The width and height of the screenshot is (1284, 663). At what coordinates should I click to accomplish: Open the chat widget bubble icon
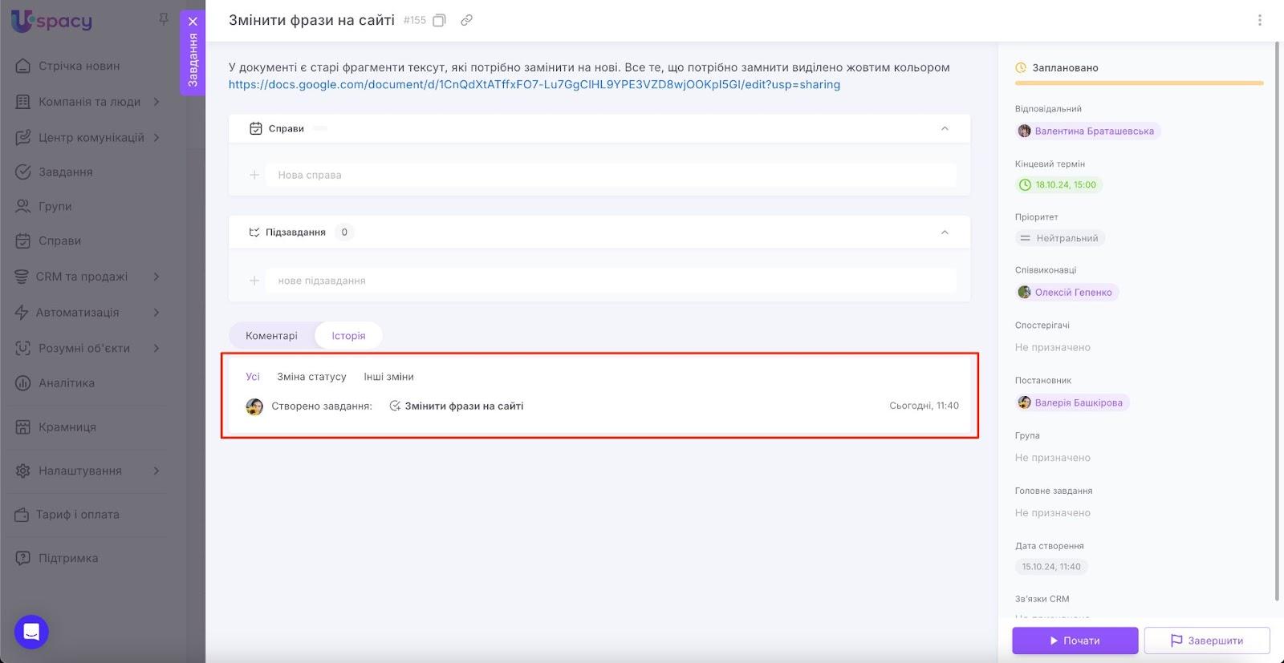[31, 632]
